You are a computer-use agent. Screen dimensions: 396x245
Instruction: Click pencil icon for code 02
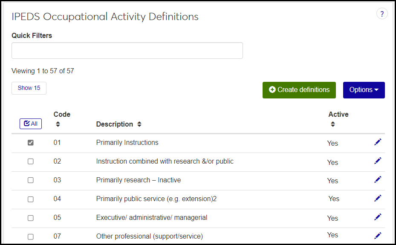click(x=378, y=161)
